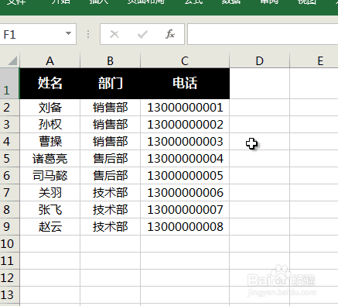The width and height of the screenshot is (338, 306).
Task: Click 销售部 in 曹操's row
Action: (111, 142)
